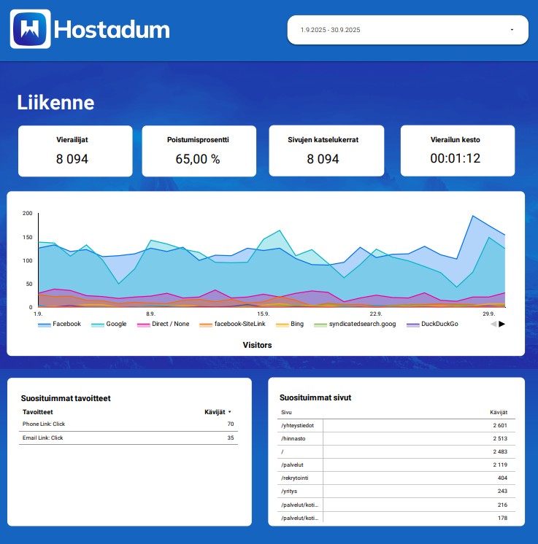The height and width of the screenshot is (544, 538).
Task: Click the Vierailijat scorecard
Action: pos(75,151)
